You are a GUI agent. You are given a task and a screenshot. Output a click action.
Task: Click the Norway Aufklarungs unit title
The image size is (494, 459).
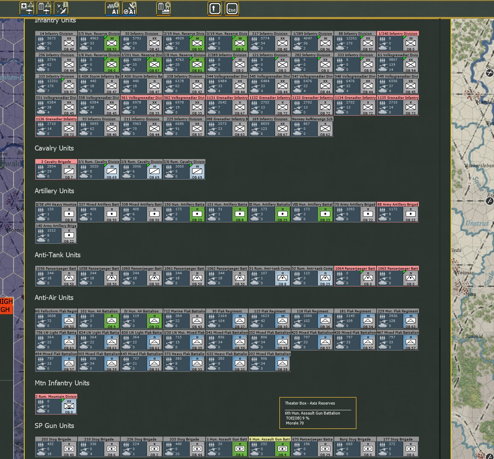[312, 119]
